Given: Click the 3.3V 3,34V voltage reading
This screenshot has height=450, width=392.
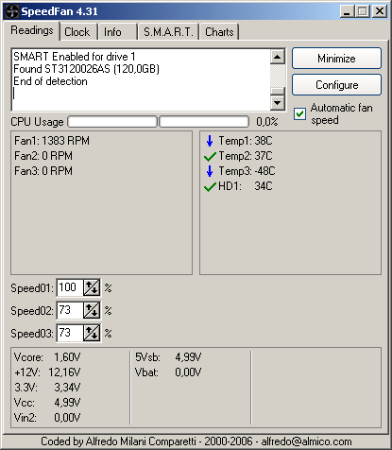Looking at the screenshot, I should 47,388.
